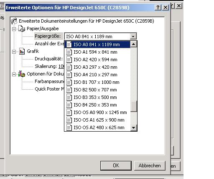Click page icon next to ISO A4 entry
Viewport: 214px width, 179px height.
click(x=69, y=75)
